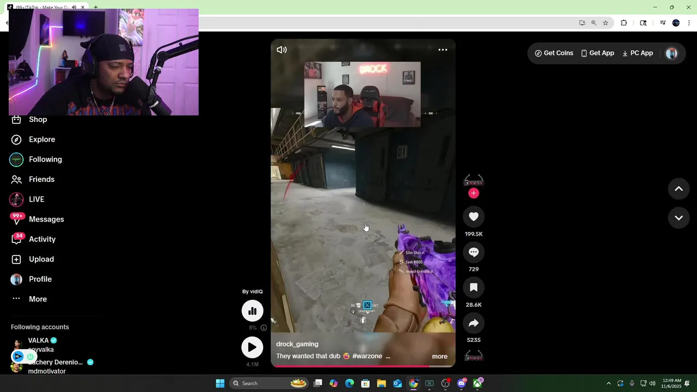Open the Chrome media control music icon
This screenshot has height=392, width=697.
pyautogui.click(x=663, y=23)
